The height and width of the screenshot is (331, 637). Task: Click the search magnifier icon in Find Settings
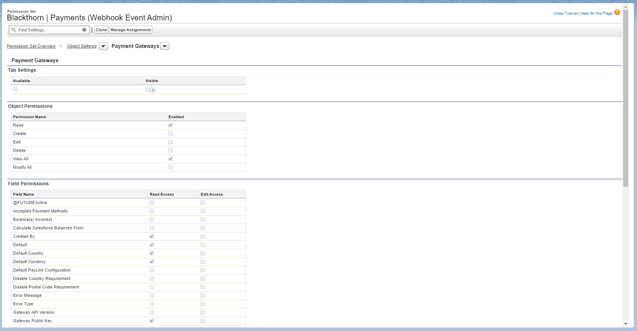14,30
